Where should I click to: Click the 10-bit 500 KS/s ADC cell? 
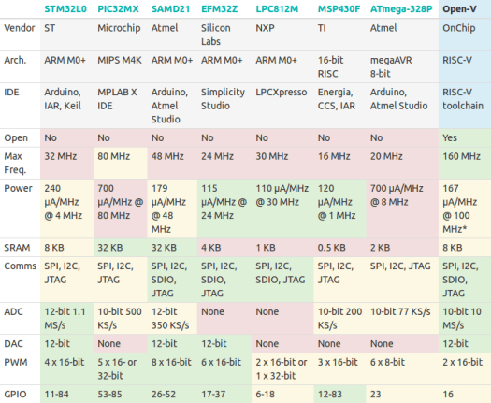(x=121, y=319)
